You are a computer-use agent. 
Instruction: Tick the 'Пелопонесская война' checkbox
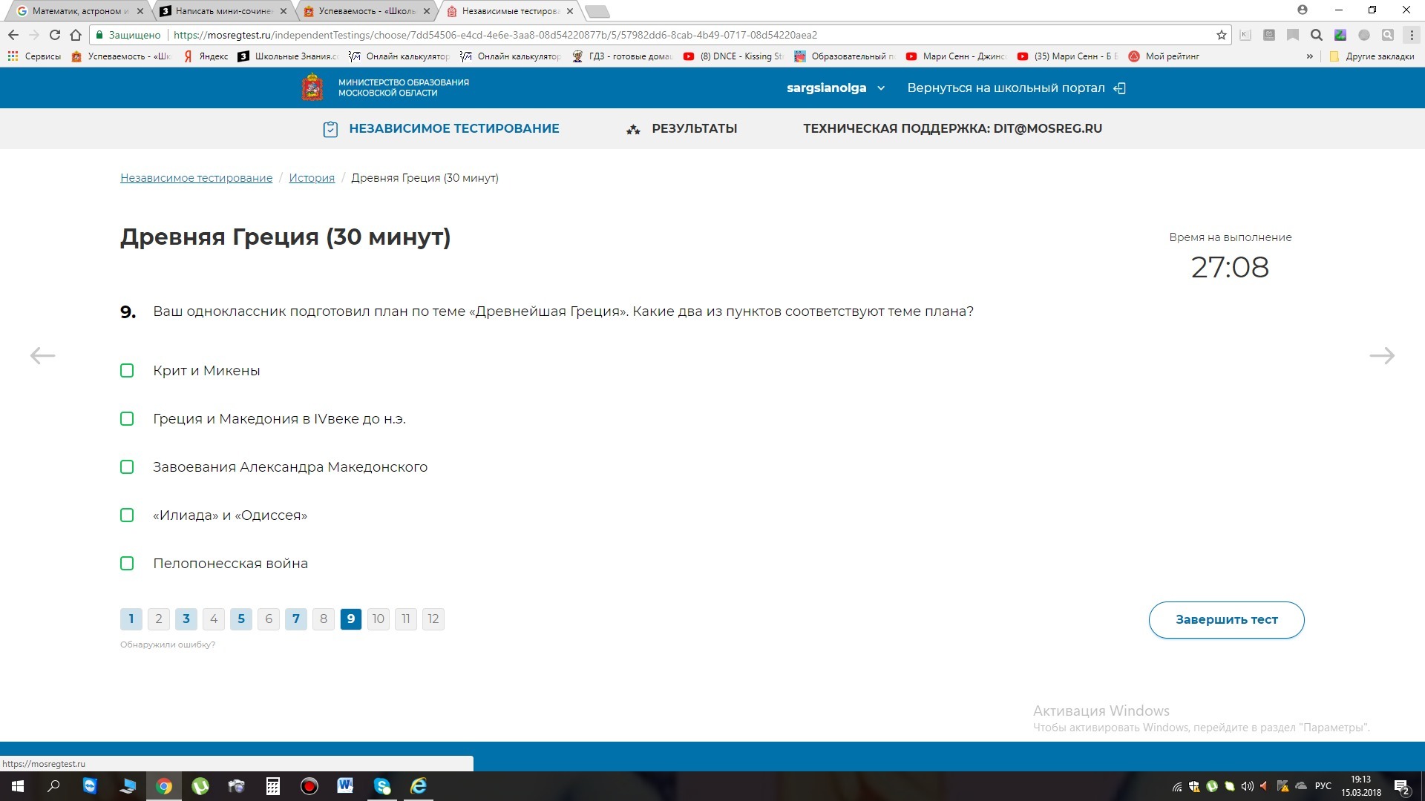click(x=127, y=564)
